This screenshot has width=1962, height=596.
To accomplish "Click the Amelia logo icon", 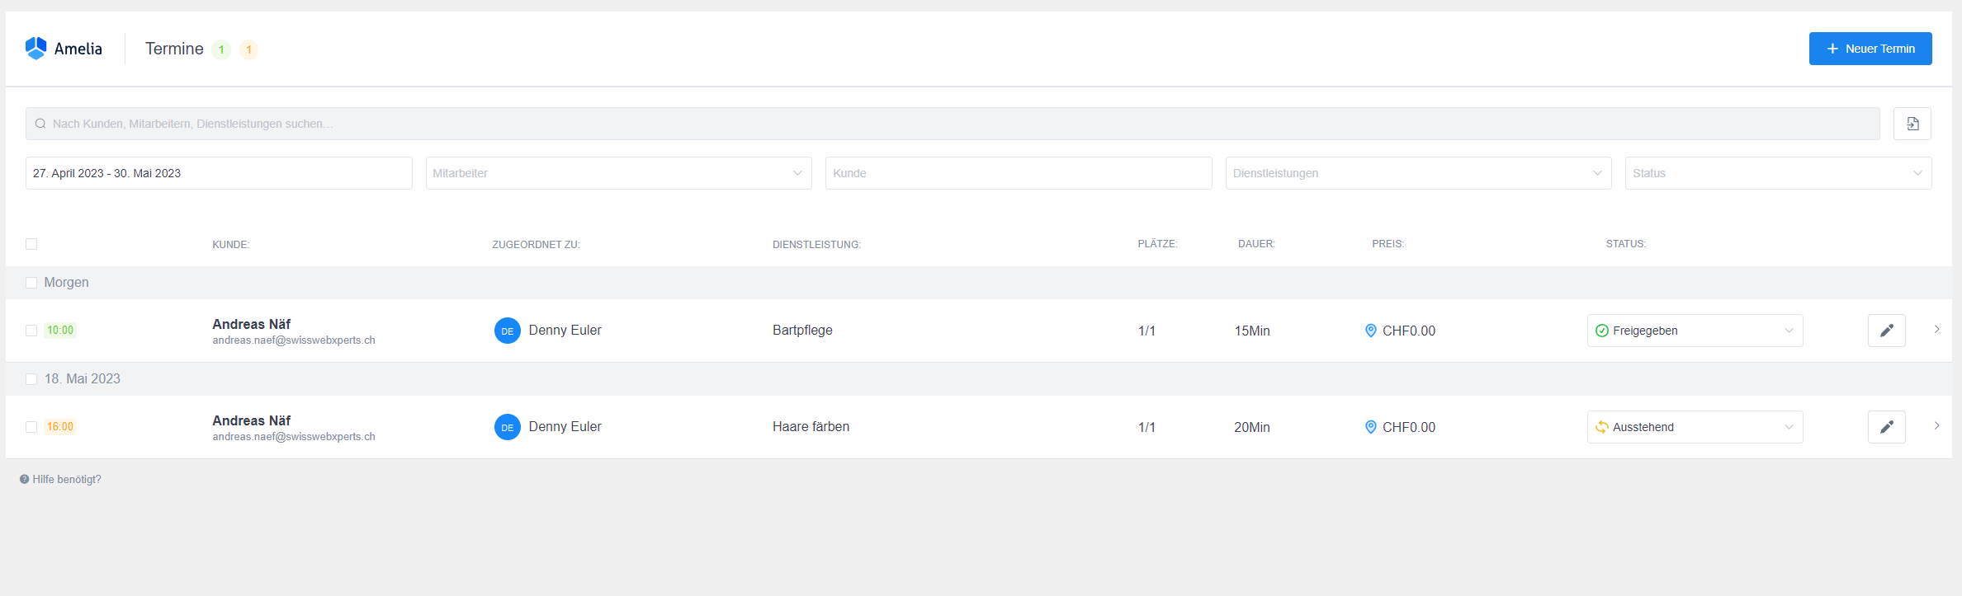I will coord(35,48).
